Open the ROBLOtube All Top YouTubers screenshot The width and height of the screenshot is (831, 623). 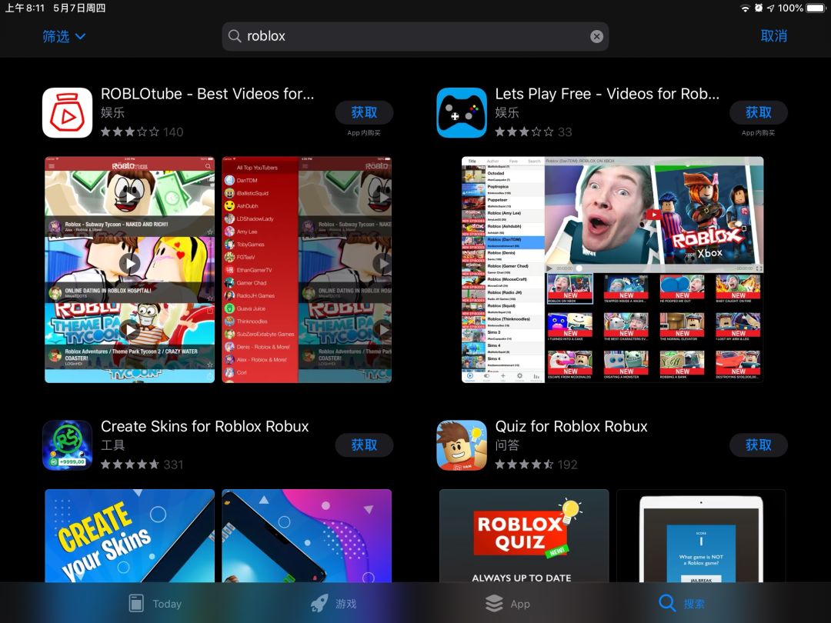pyautogui.click(x=306, y=270)
